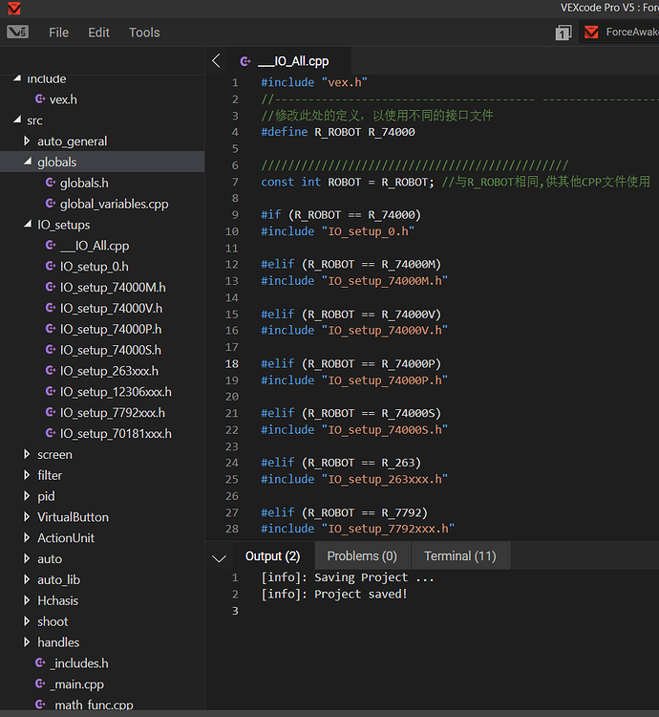Collapse the include folder

(x=17, y=78)
